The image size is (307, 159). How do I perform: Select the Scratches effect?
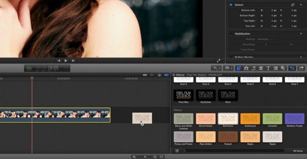pos(205,95)
